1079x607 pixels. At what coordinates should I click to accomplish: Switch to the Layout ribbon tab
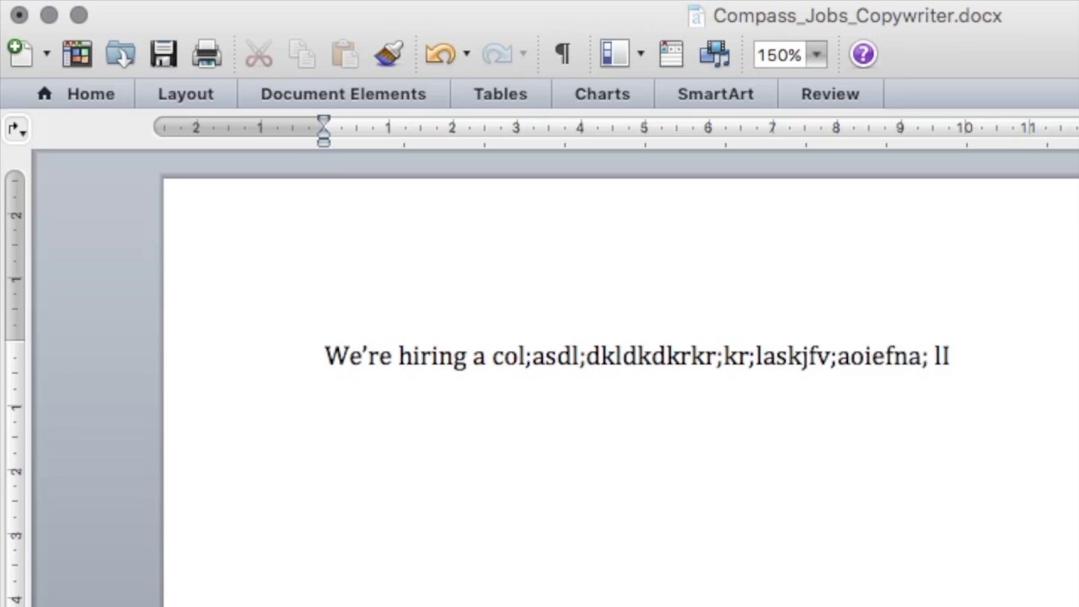click(185, 94)
